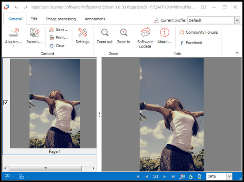
Task: Open Settings with the tools icon
Action: 82,33
